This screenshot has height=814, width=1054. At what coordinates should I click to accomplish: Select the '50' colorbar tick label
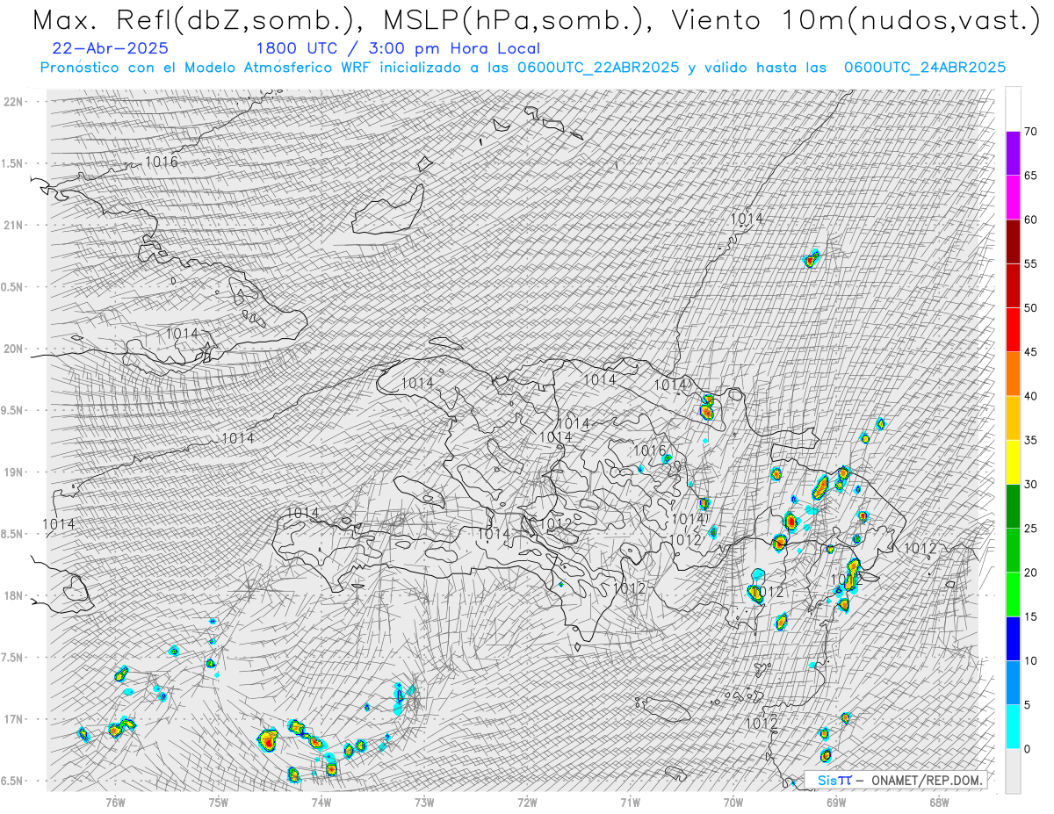coord(1030,308)
